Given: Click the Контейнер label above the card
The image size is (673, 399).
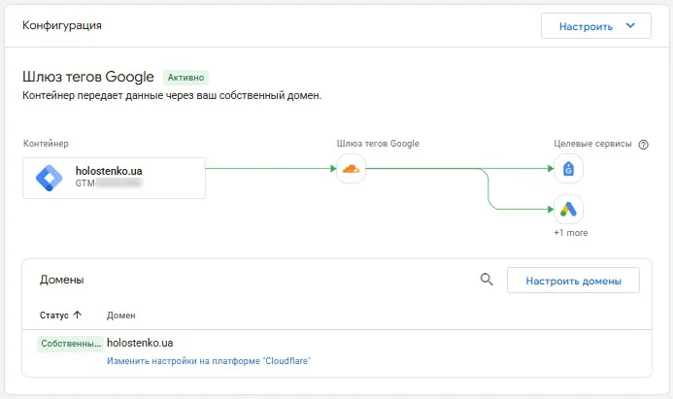Looking at the screenshot, I should click(46, 144).
